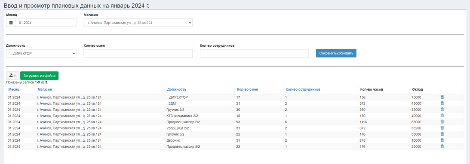Screen dimensions: 470x164
Task: Trash the Продавец кассир 5/2 row
Action: [x=442, y=146]
